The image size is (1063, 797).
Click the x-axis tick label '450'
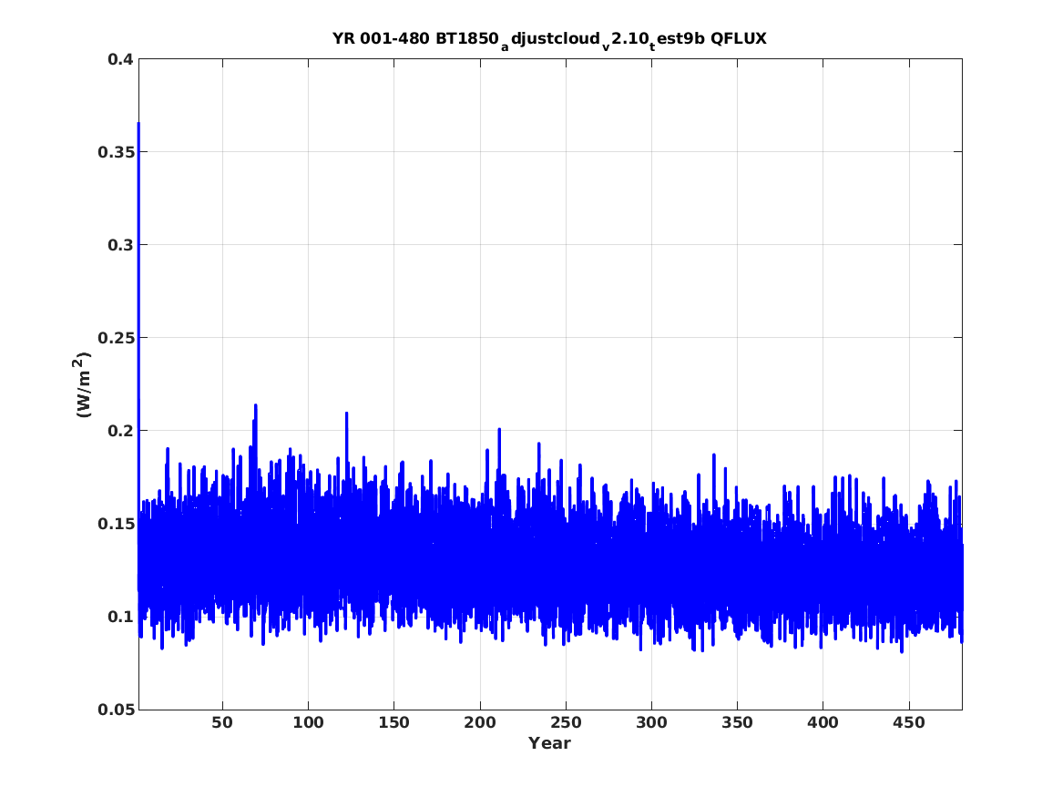coord(909,723)
